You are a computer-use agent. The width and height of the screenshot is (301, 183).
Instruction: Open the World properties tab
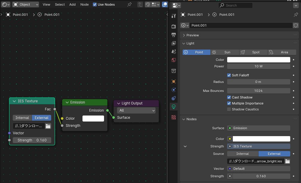click(174, 60)
